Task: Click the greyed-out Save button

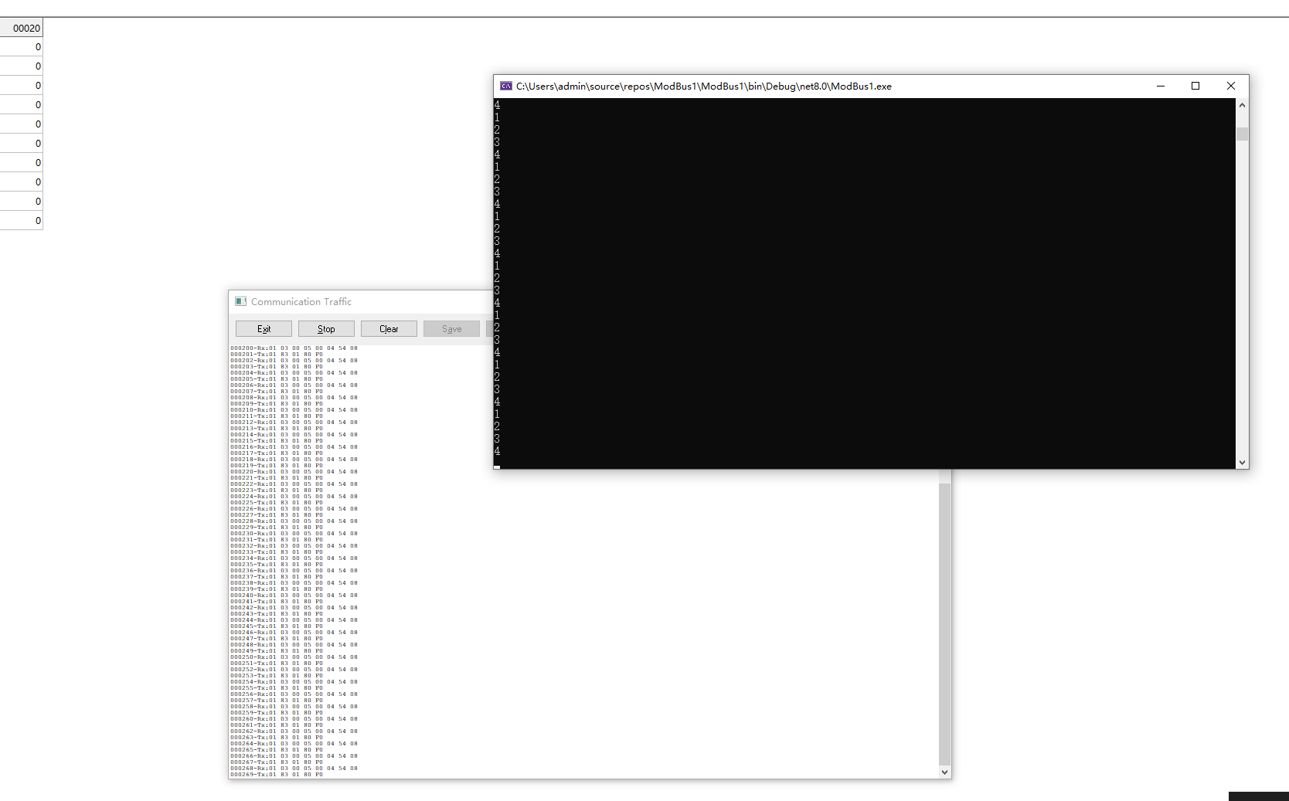Action: 451,329
